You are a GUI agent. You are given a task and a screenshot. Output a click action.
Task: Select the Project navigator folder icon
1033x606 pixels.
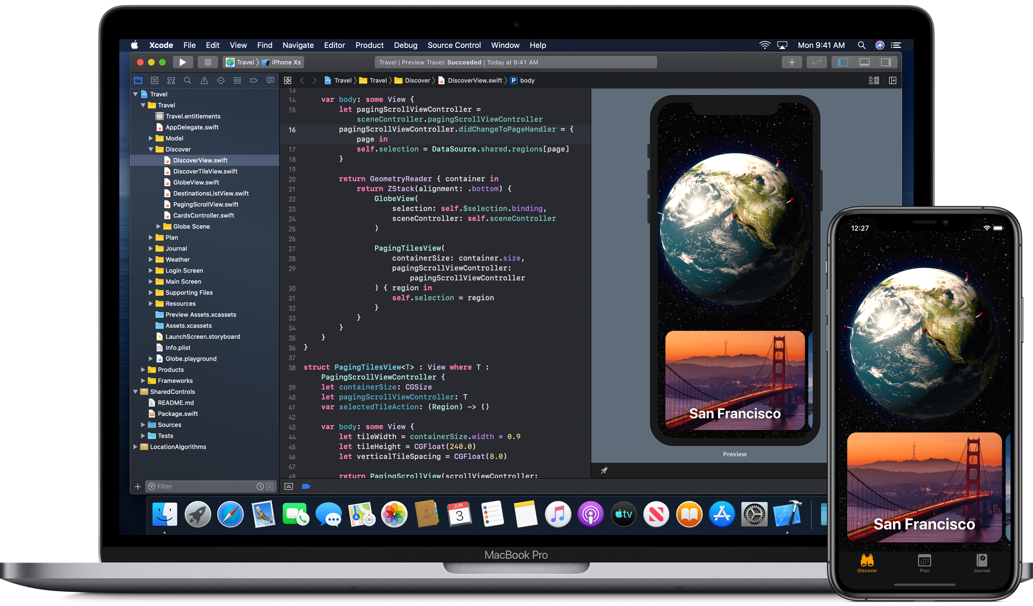click(x=138, y=81)
